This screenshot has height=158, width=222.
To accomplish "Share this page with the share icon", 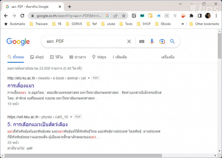I will click(x=116, y=16).
